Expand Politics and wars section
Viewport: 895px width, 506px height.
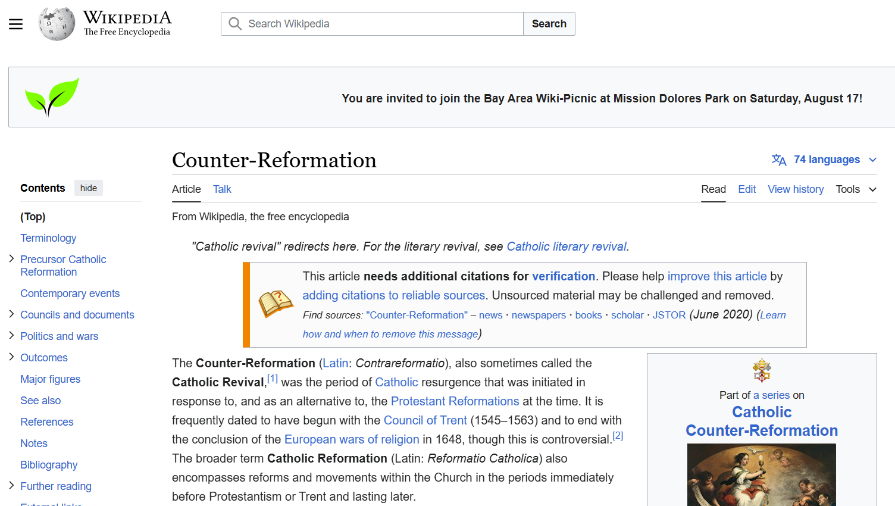(11, 335)
